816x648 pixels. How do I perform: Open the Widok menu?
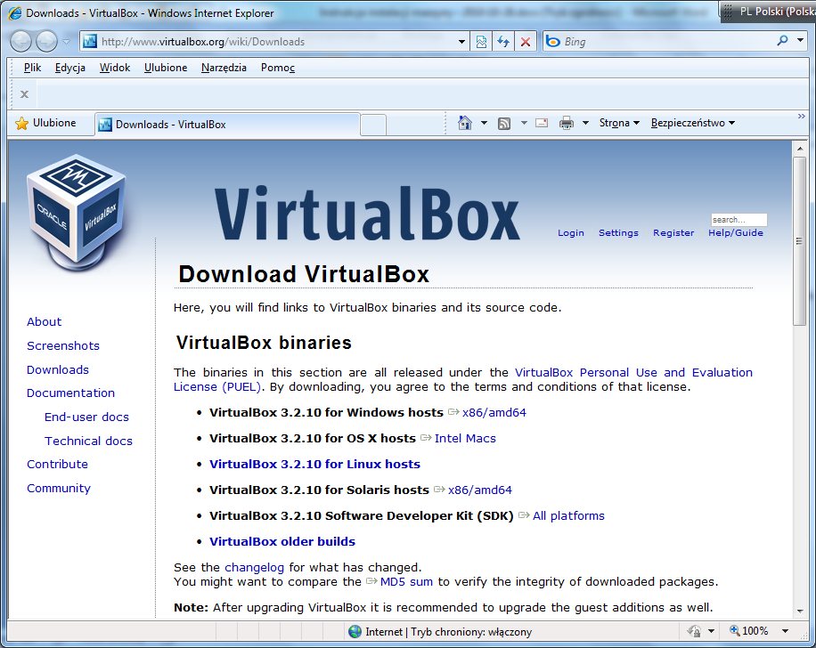click(115, 68)
